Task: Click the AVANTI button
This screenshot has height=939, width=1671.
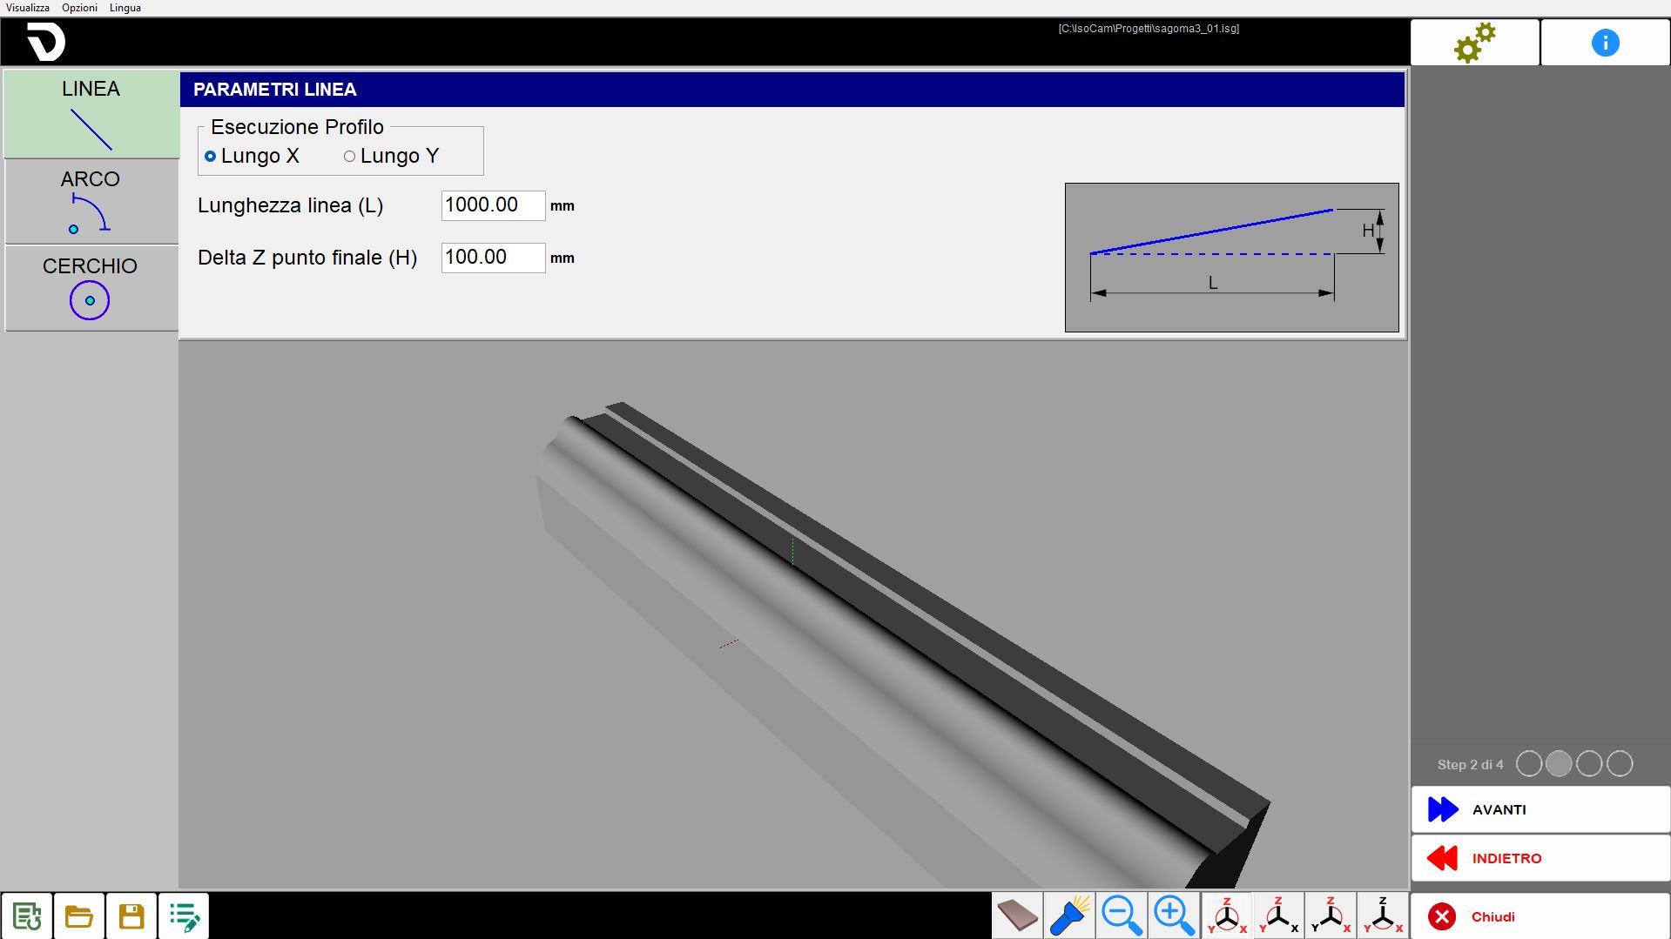Action: click(1540, 809)
